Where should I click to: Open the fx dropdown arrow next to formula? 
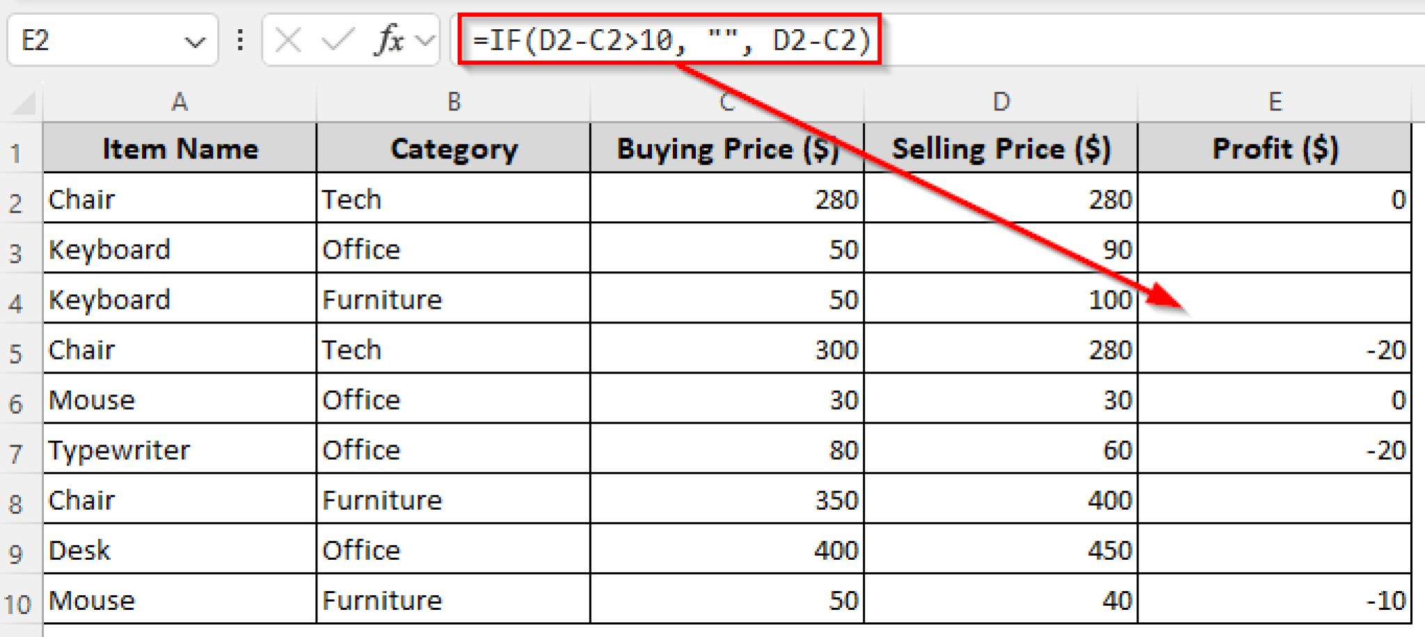click(x=423, y=40)
